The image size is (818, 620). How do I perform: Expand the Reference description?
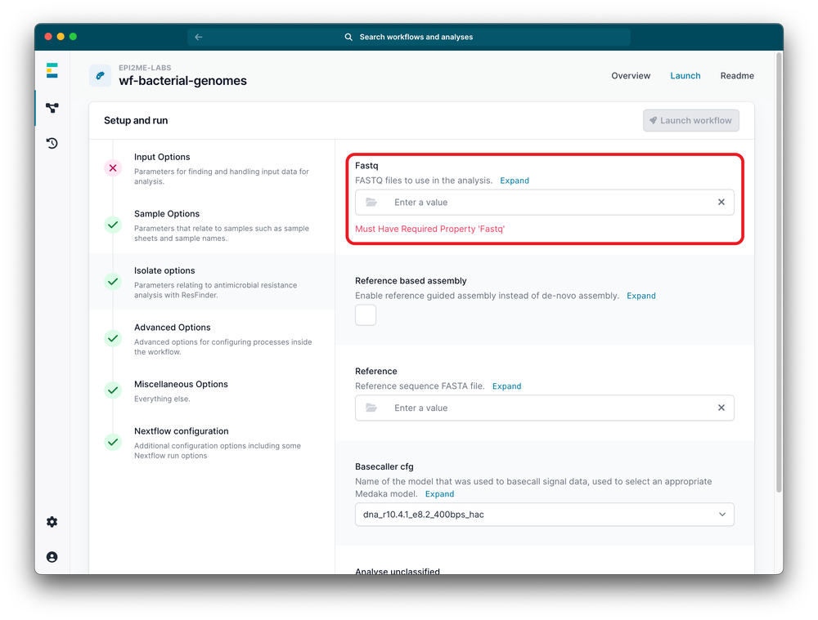[x=506, y=386]
